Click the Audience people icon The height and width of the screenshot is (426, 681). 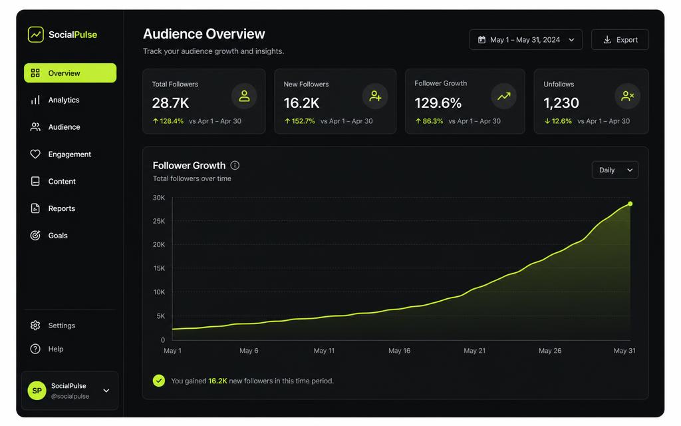(x=35, y=127)
